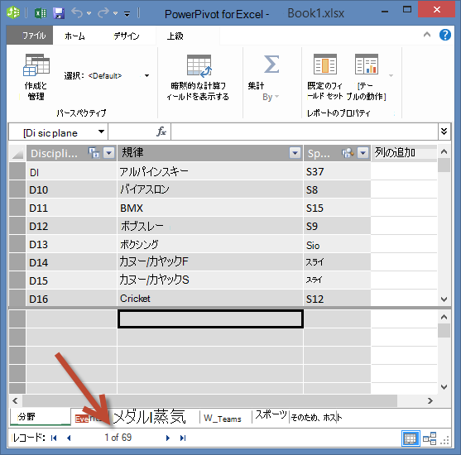Expand the formula bar with double chevron
This screenshot has width=461, height=455.
pyautogui.click(x=444, y=132)
